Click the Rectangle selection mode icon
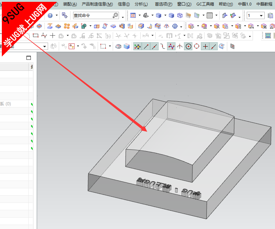Image resolution: width=275 pixels, height=229 pixels. tap(103, 46)
